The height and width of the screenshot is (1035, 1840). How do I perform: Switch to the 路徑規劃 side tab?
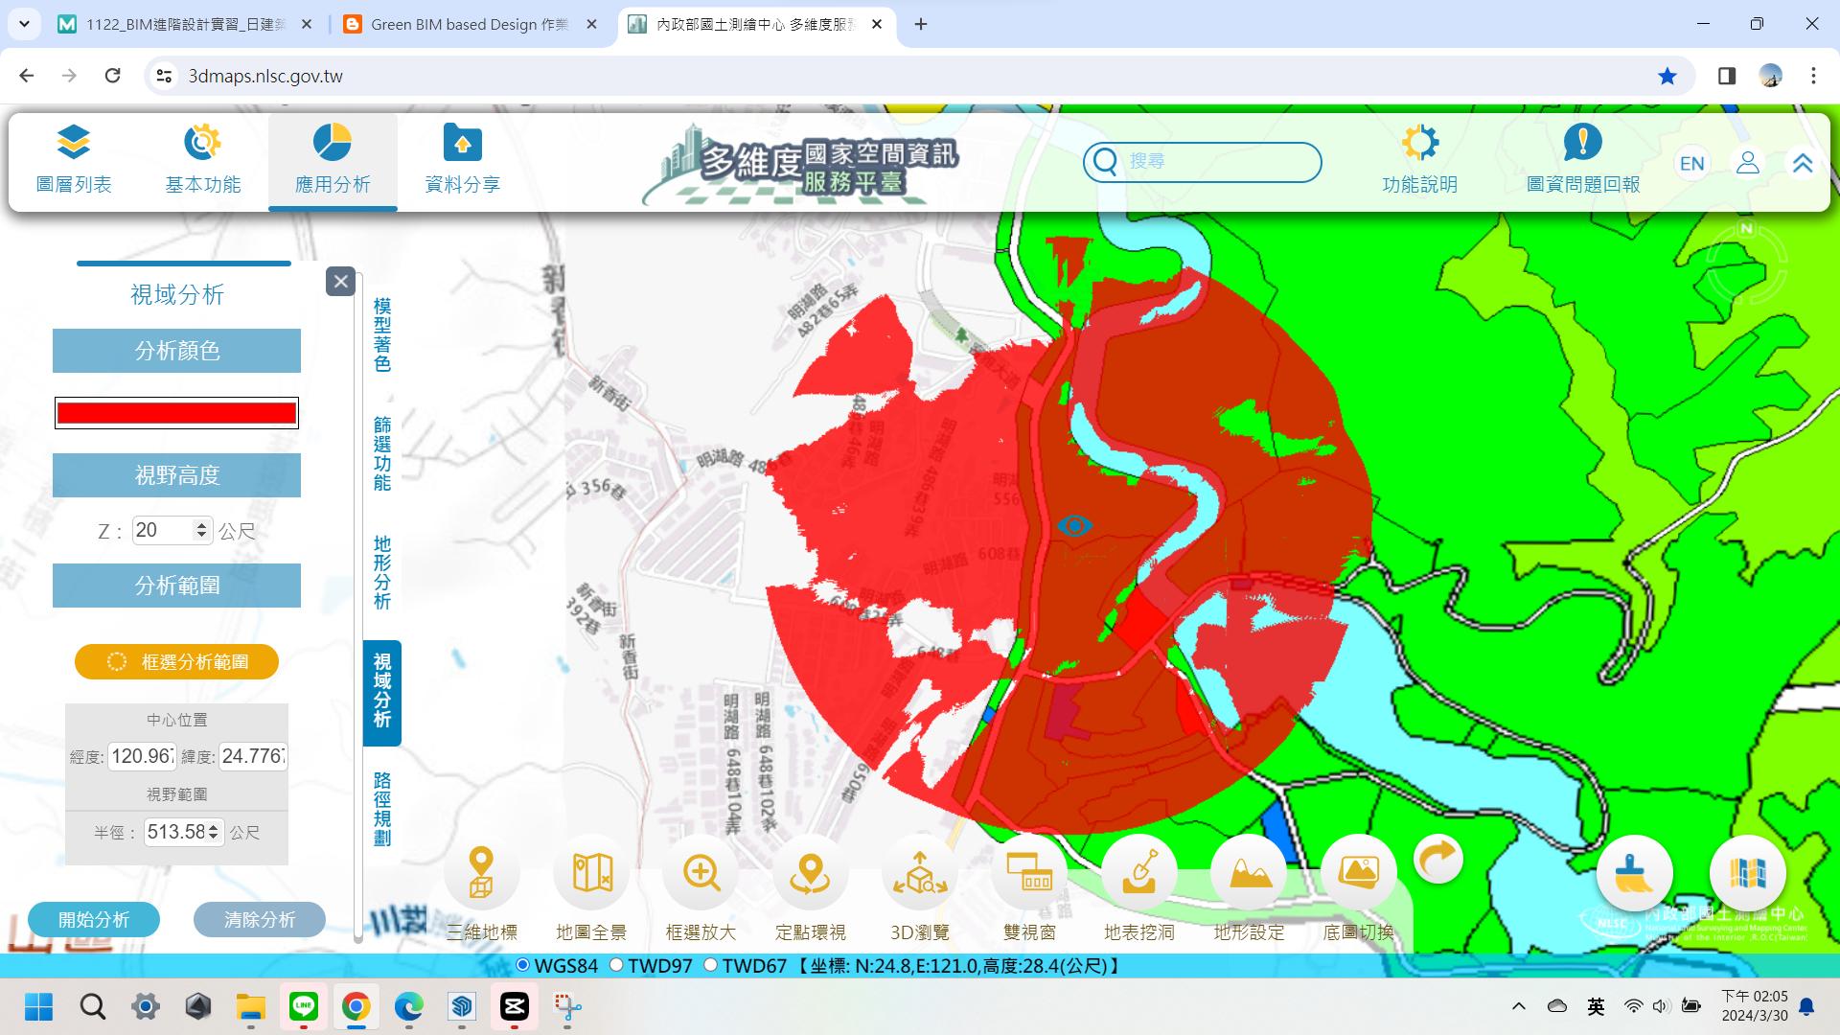382,808
